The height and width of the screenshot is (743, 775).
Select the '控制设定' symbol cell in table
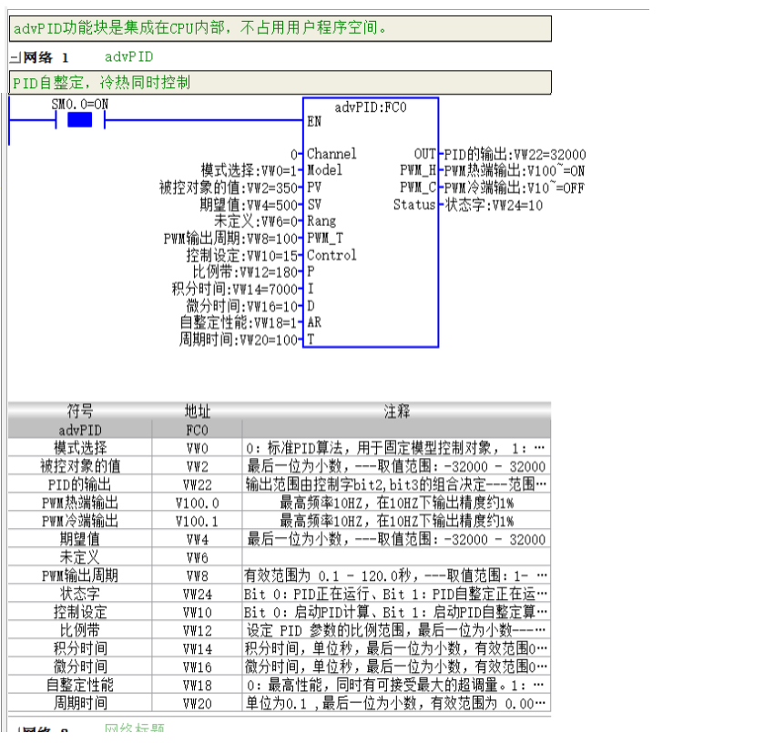click(80, 613)
